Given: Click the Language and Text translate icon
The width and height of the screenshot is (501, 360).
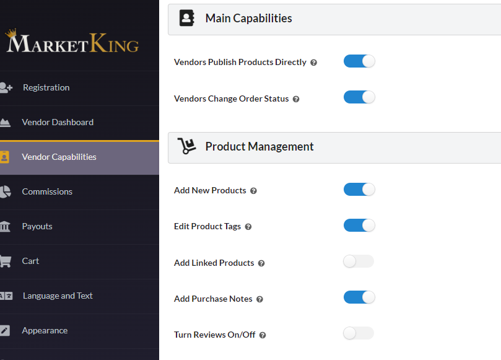Looking at the screenshot, I should [x=6, y=296].
